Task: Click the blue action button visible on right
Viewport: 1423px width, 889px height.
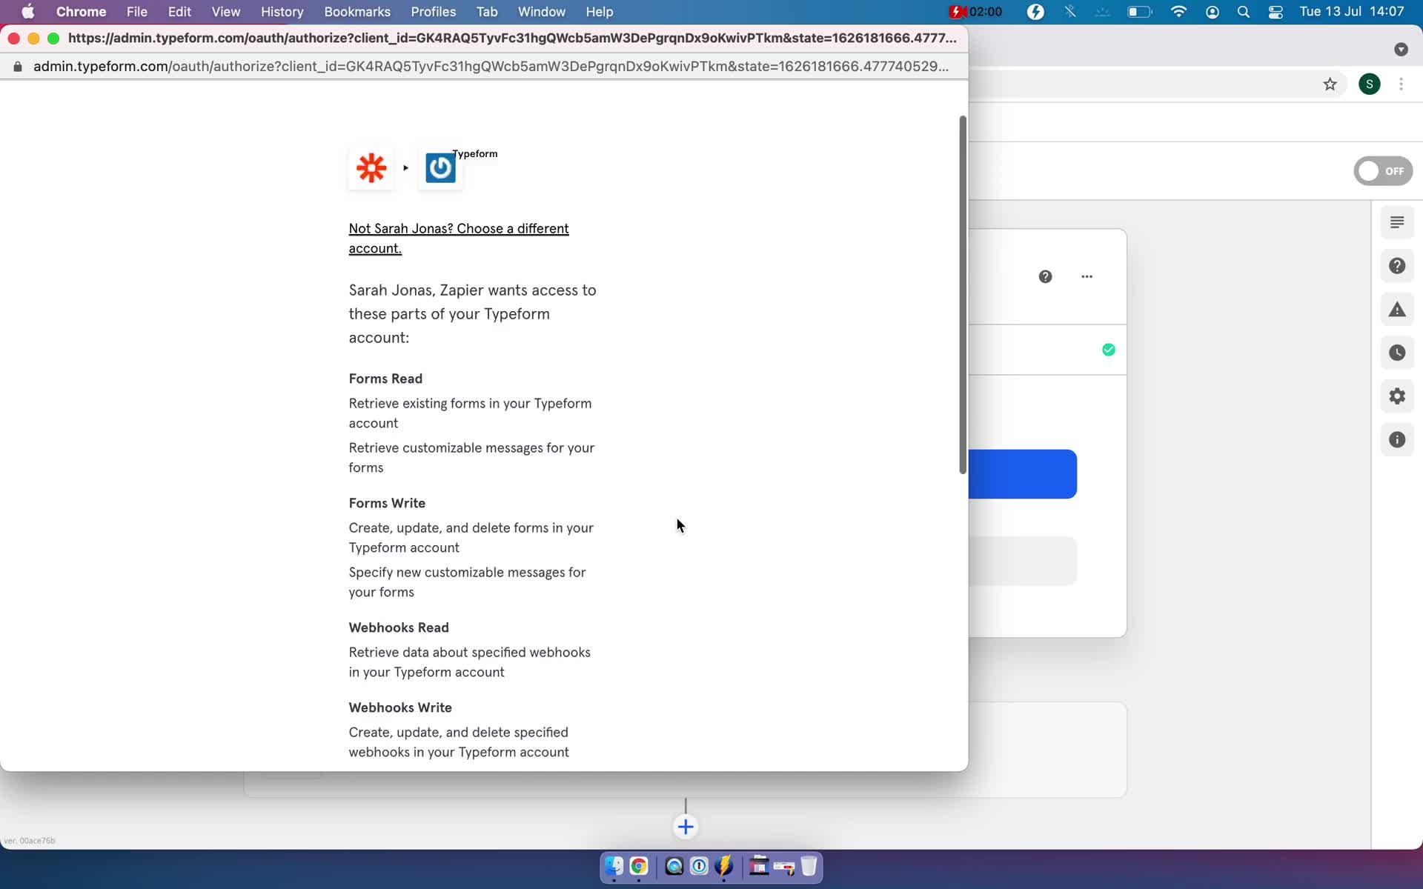Action: click(1021, 473)
